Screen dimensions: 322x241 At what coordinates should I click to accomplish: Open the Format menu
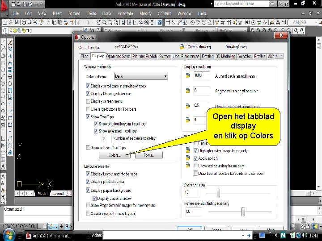click(74, 13)
